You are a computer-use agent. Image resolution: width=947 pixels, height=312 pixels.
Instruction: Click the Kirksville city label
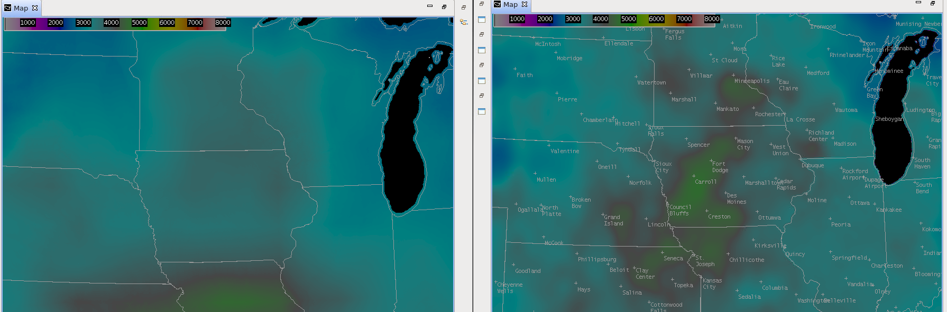pos(770,246)
